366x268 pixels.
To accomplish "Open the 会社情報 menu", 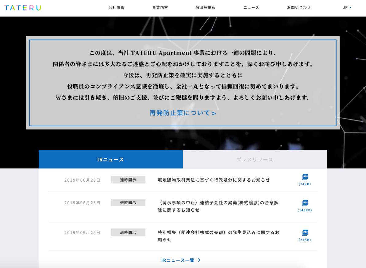I will (x=117, y=7).
